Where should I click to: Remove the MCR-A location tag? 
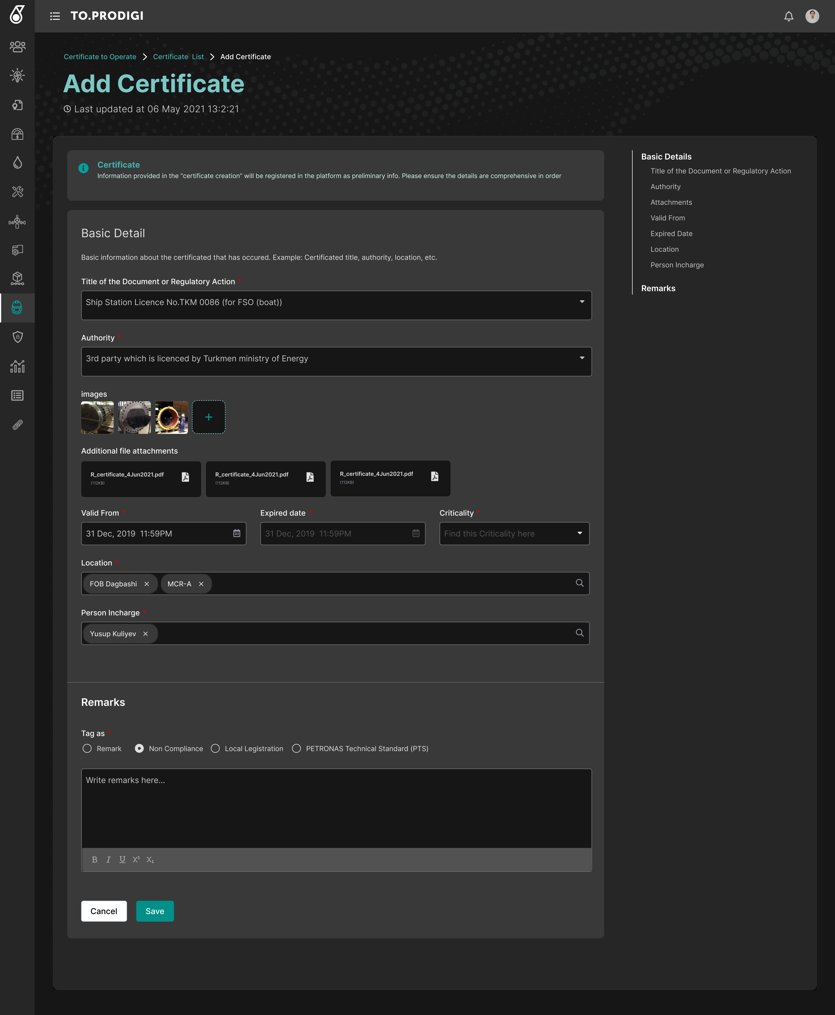(x=201, y=584)
